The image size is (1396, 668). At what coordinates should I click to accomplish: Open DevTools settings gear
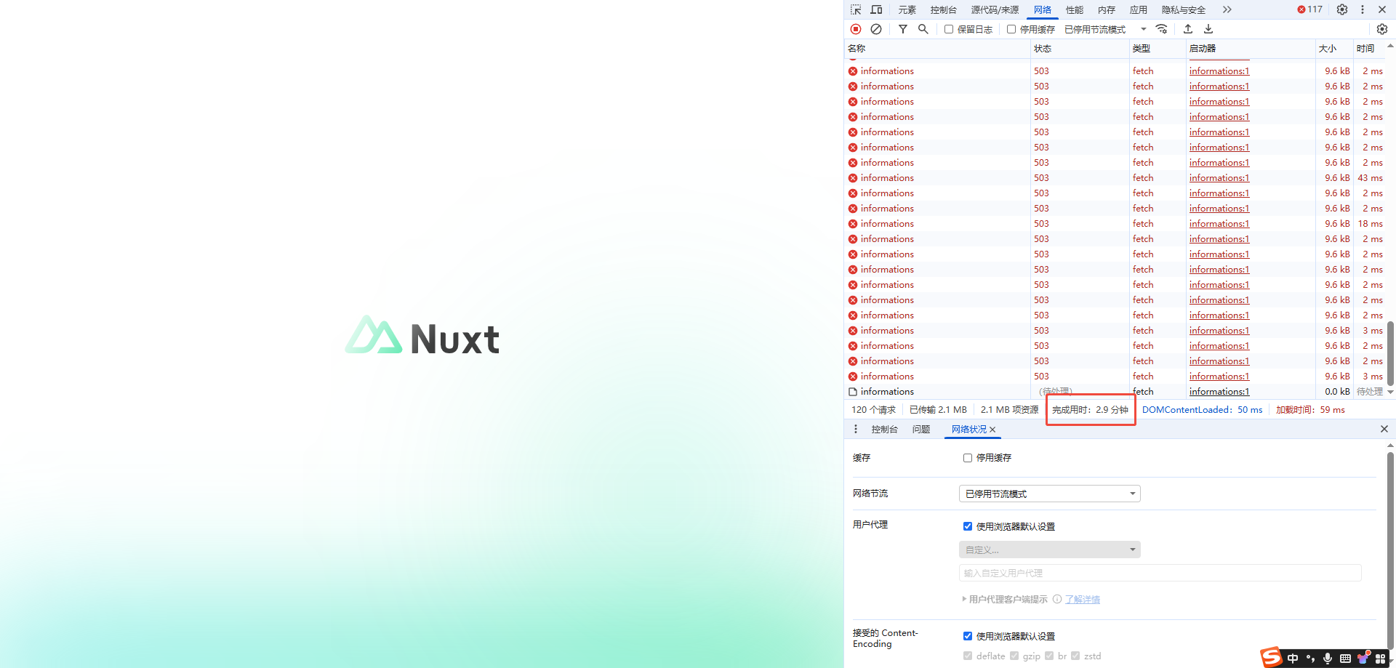[x=1342, y=9]
